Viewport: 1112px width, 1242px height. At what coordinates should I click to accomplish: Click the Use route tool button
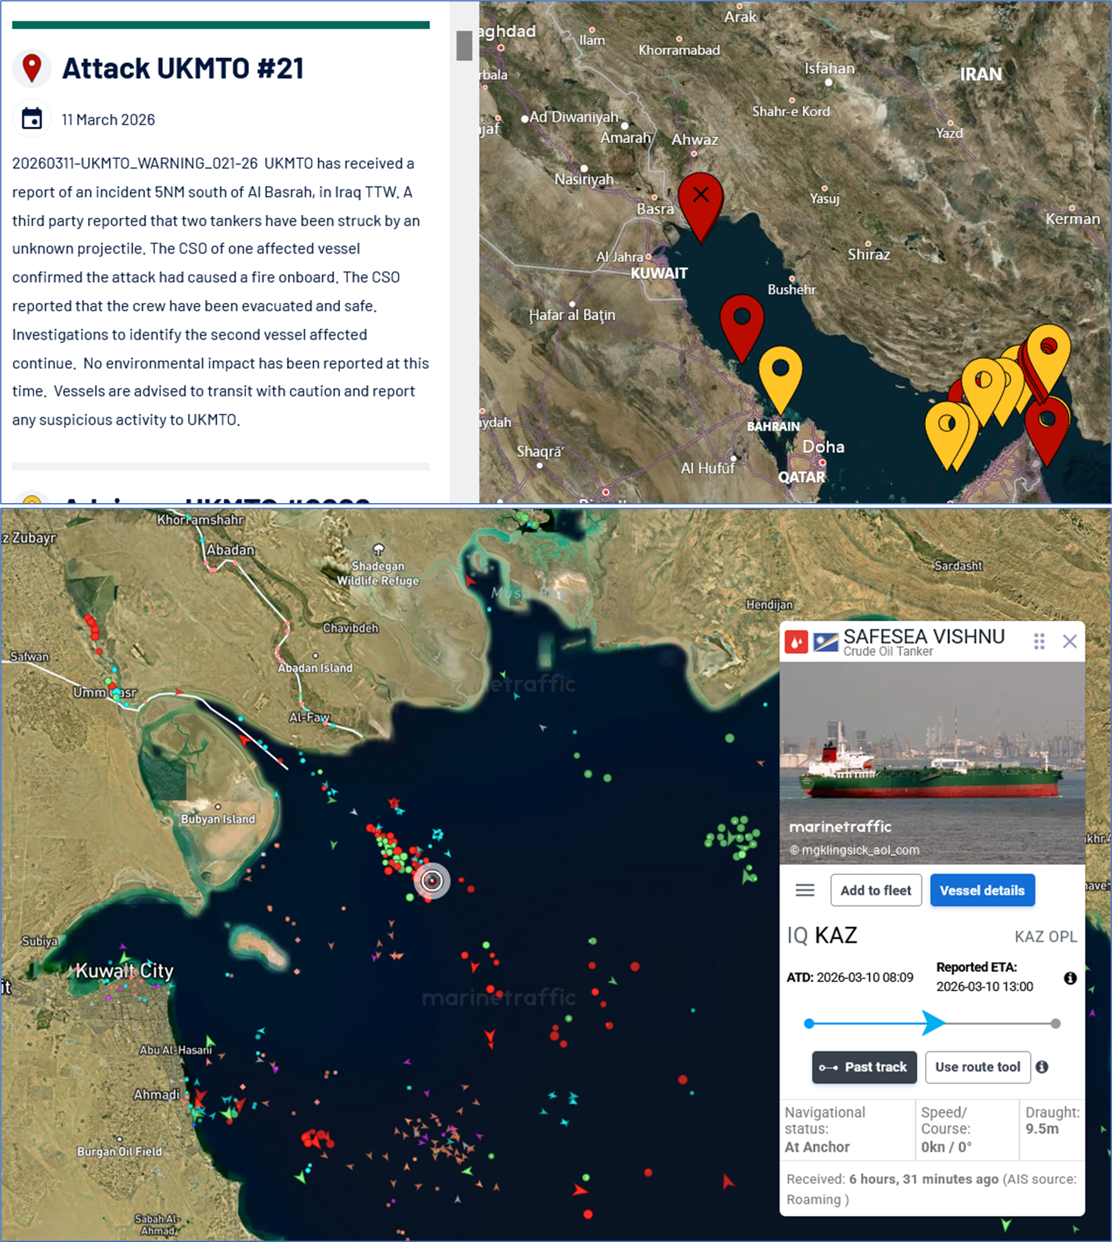pyautogui.click(x=977, y=1067)
